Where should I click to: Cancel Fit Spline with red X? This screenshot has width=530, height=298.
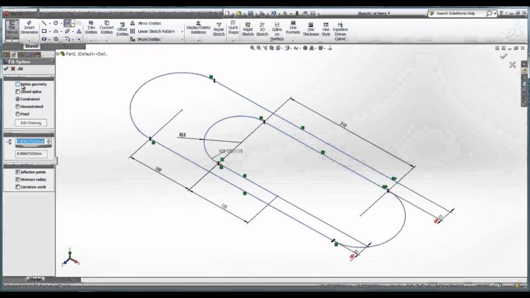(x=13, y=69)
